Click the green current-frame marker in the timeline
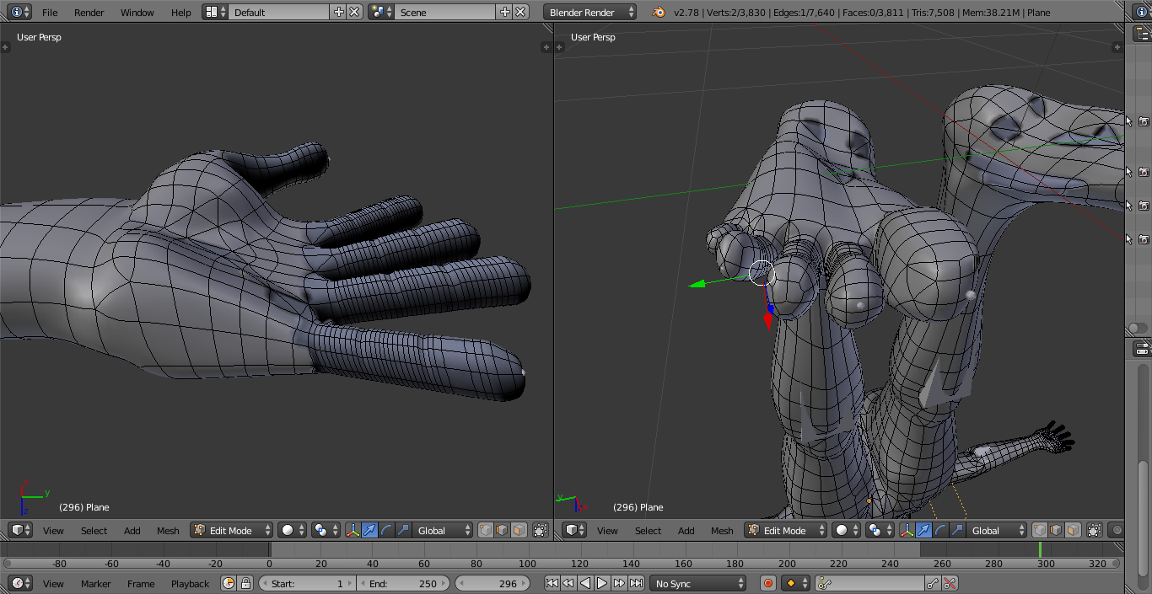The height and width of the screenshot is (594, 1152). pyautogui.click(x=1040, y=549)
